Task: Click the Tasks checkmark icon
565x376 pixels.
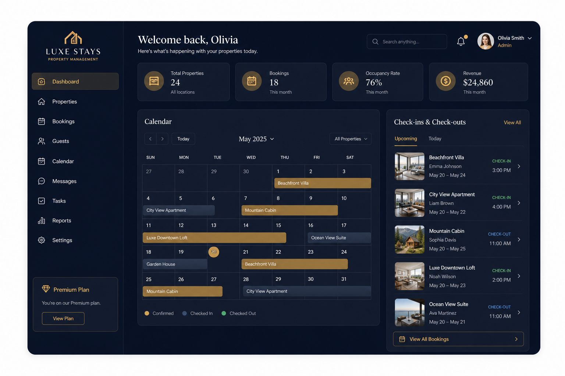Action: [x=42, y=201]
